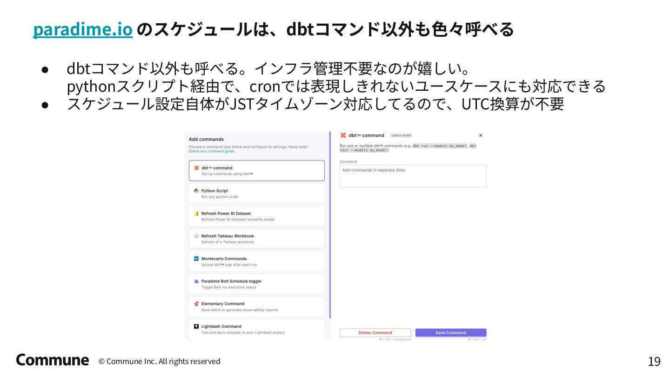Open the Learn more badge
The height and width of the screenshot is (377, 670).
point(401,135)
